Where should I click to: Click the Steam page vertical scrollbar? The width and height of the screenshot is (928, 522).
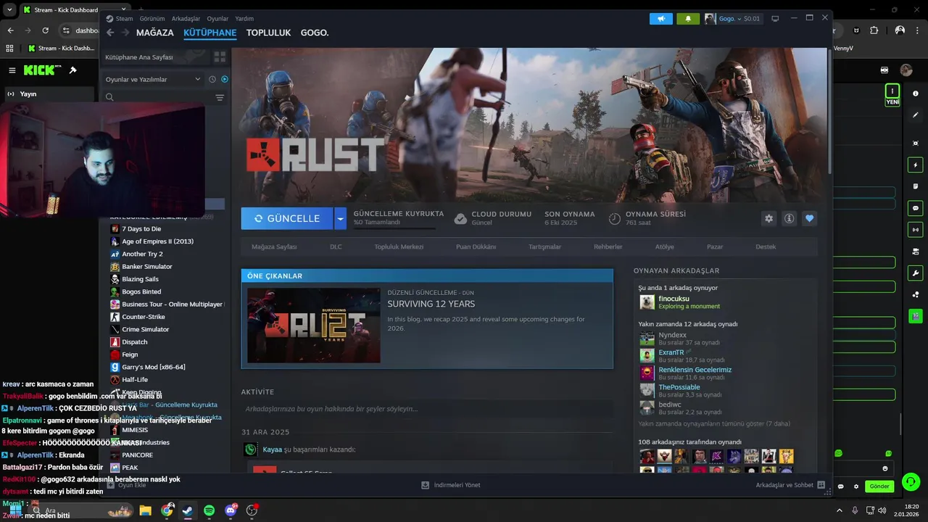pos(830,112)
